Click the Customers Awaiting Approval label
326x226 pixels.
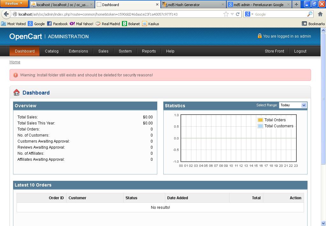[x=43, y=141]
